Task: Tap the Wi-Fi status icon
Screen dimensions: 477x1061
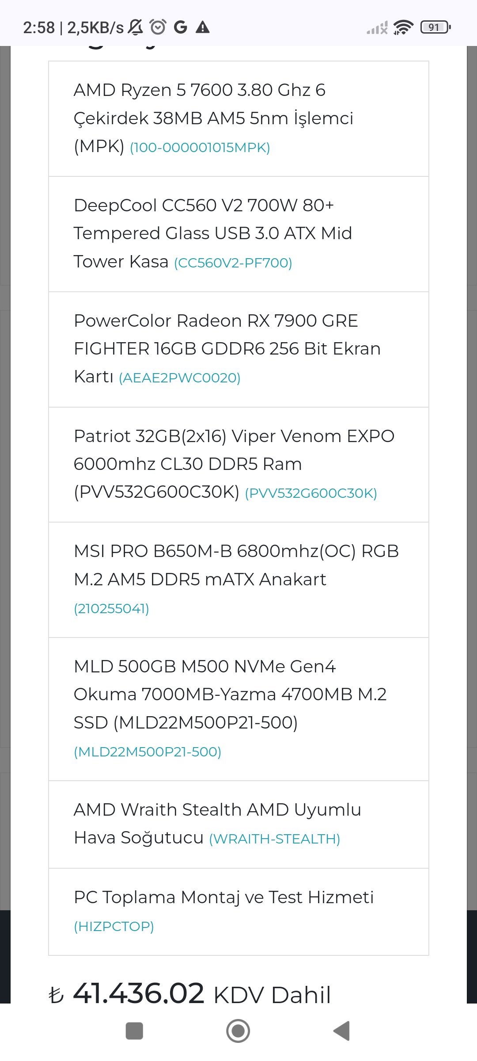Action: 403,27
